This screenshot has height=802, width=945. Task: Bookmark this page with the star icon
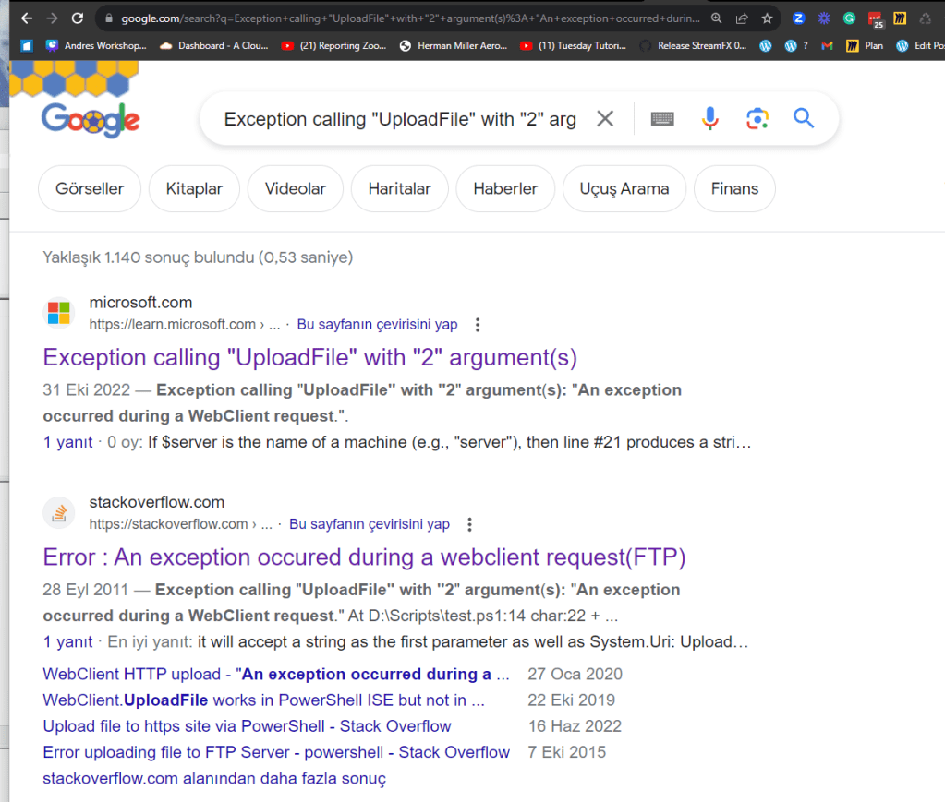(x=767, y=18)
